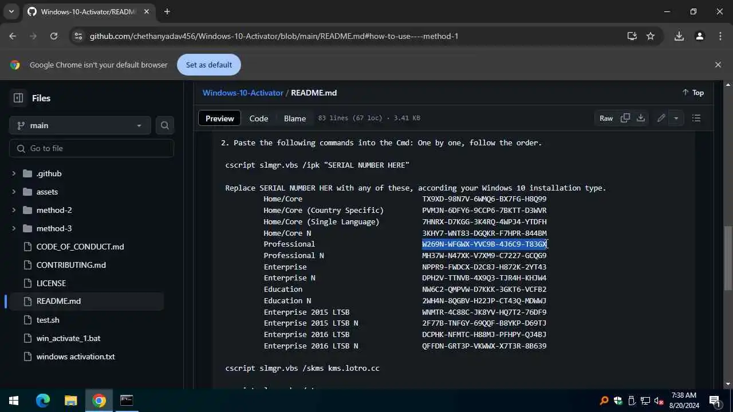The image size is (733, 412).
Task: Click the Raw button
Action: [x=606, y=118]
